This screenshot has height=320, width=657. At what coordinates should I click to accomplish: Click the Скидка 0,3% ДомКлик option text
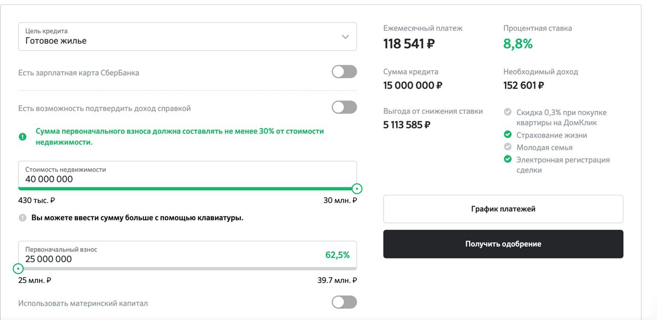point(562,117)
